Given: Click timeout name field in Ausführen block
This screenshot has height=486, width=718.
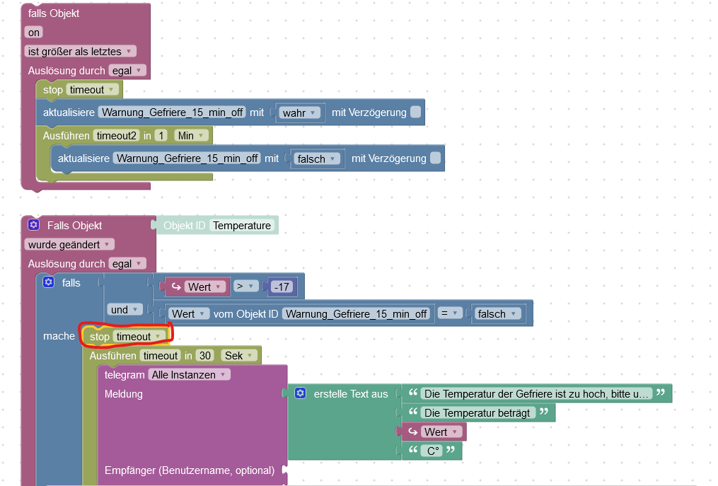Looking at the screenshot, I should 161,355.
